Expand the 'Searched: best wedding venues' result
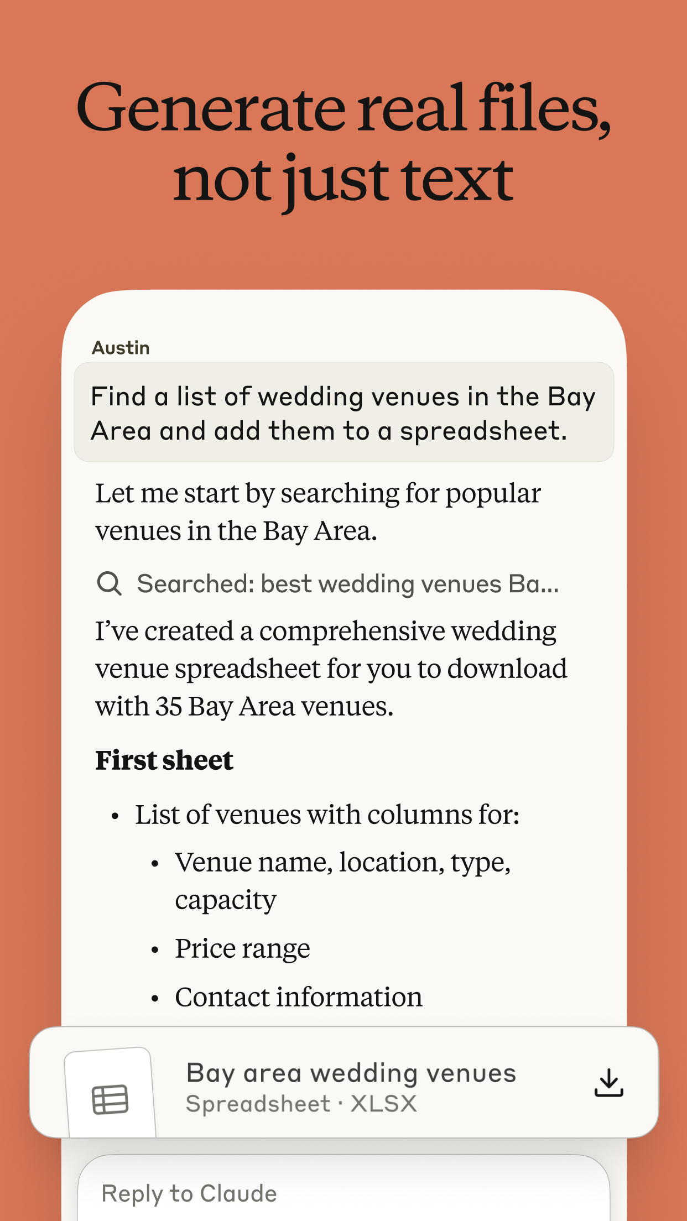 click(348, 583)
